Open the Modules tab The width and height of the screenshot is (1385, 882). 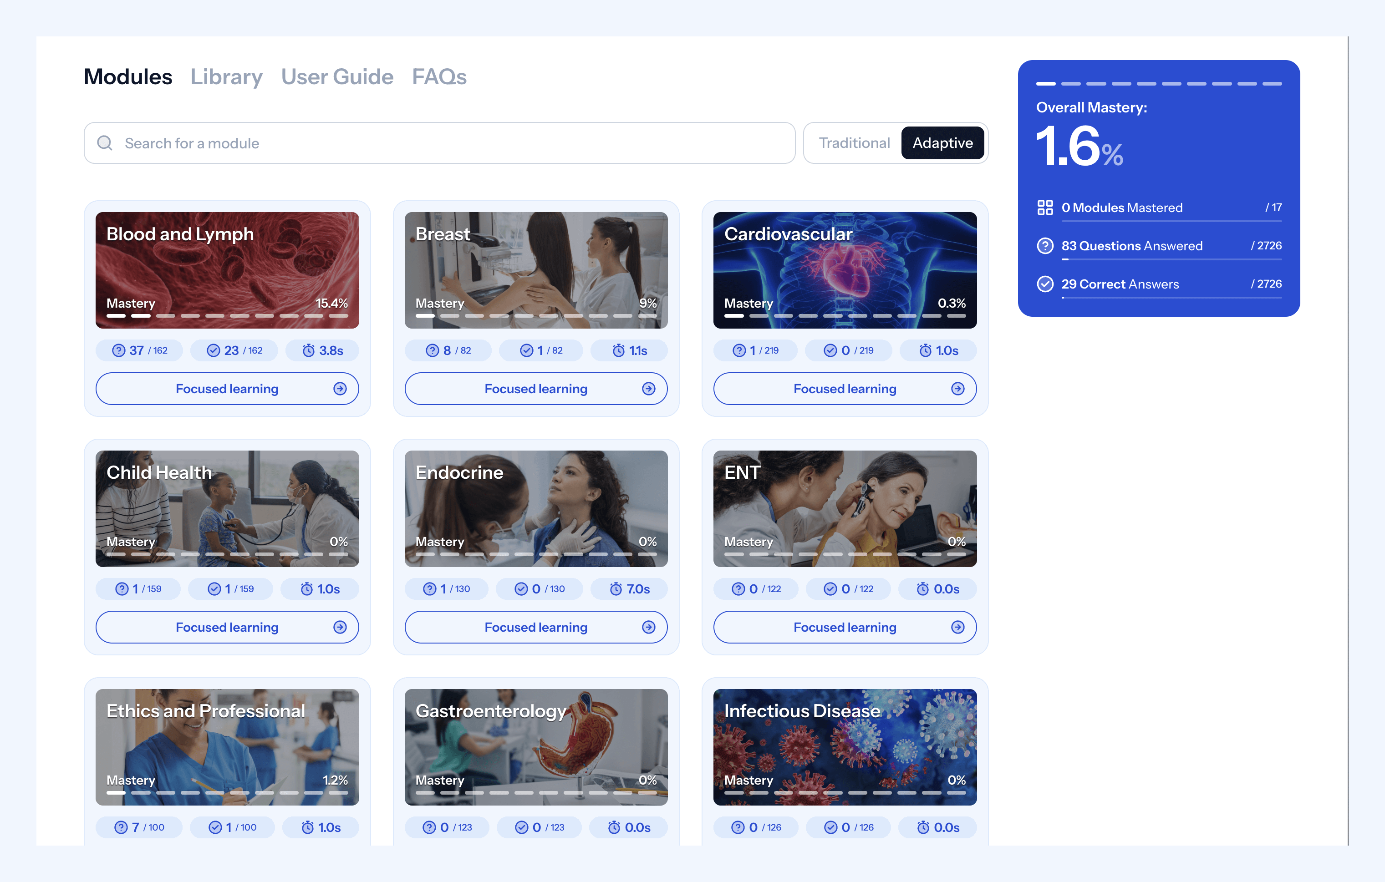pyautogui.click(x=127, y=76)
